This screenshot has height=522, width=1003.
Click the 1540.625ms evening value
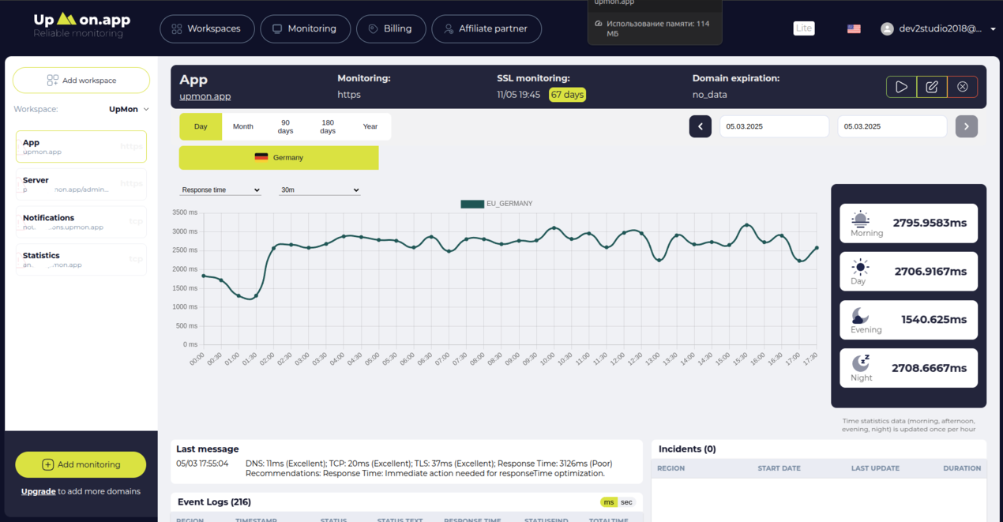(934, 320)
